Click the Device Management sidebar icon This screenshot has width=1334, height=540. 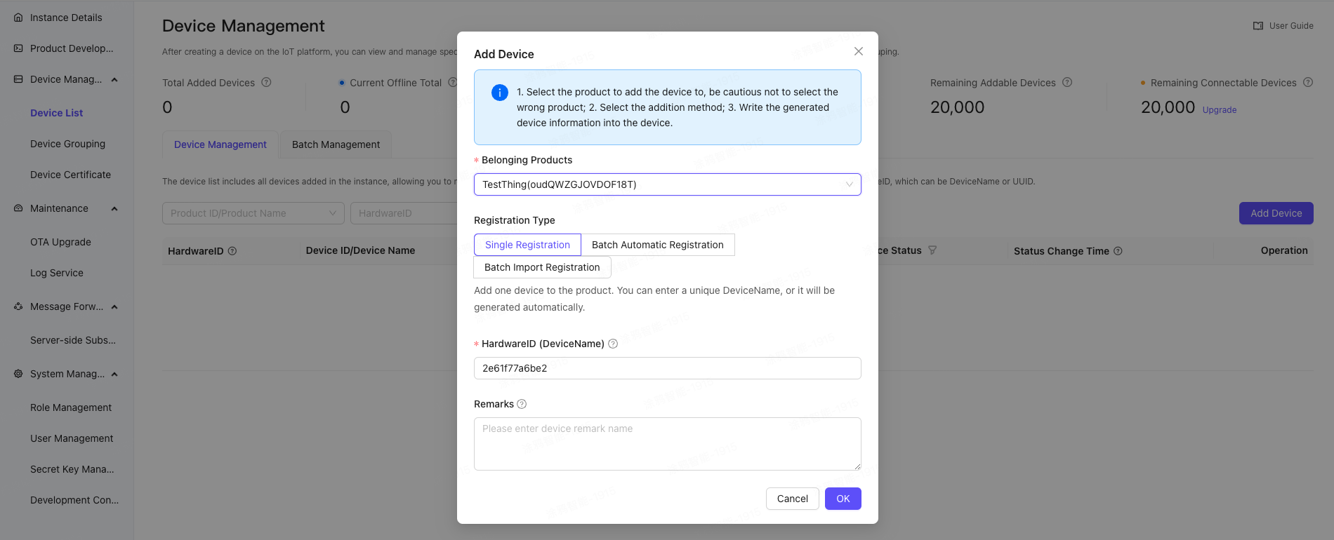18,79
